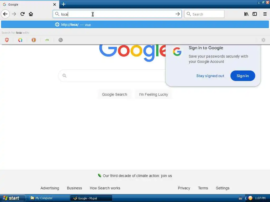Screen dimensions: 270x202
Task: Open the Library bookshelf icon
Action: (246, 14)
